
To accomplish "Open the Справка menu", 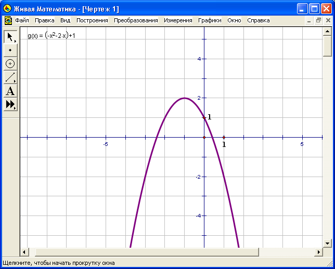I will click(259, 20).
